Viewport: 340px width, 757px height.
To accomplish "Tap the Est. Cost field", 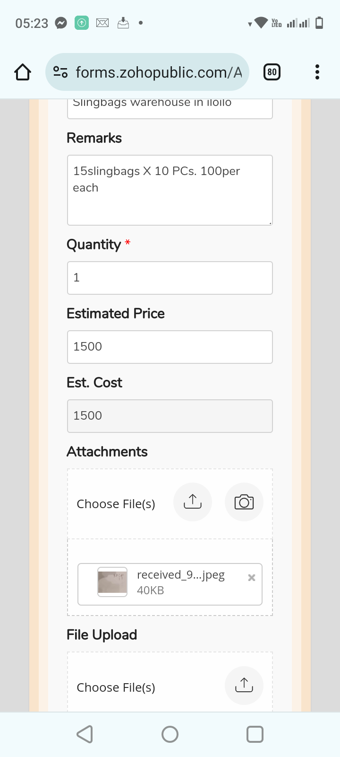I will [170, 416].
